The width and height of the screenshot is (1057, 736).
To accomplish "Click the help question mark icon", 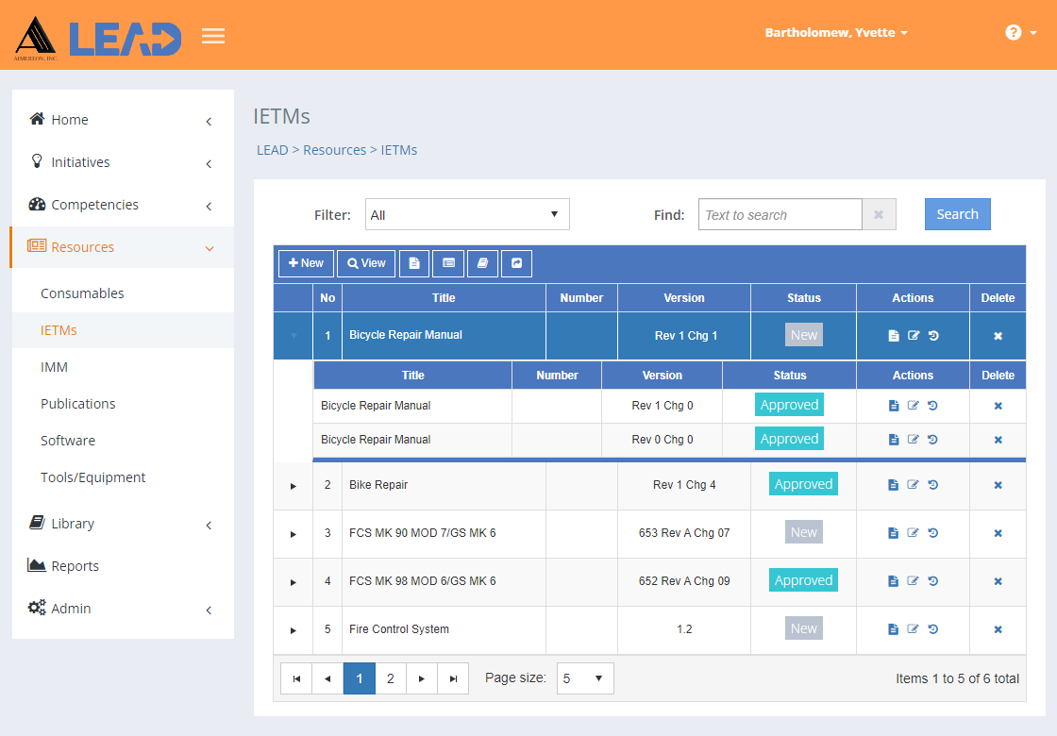I will pos(1013,32).
